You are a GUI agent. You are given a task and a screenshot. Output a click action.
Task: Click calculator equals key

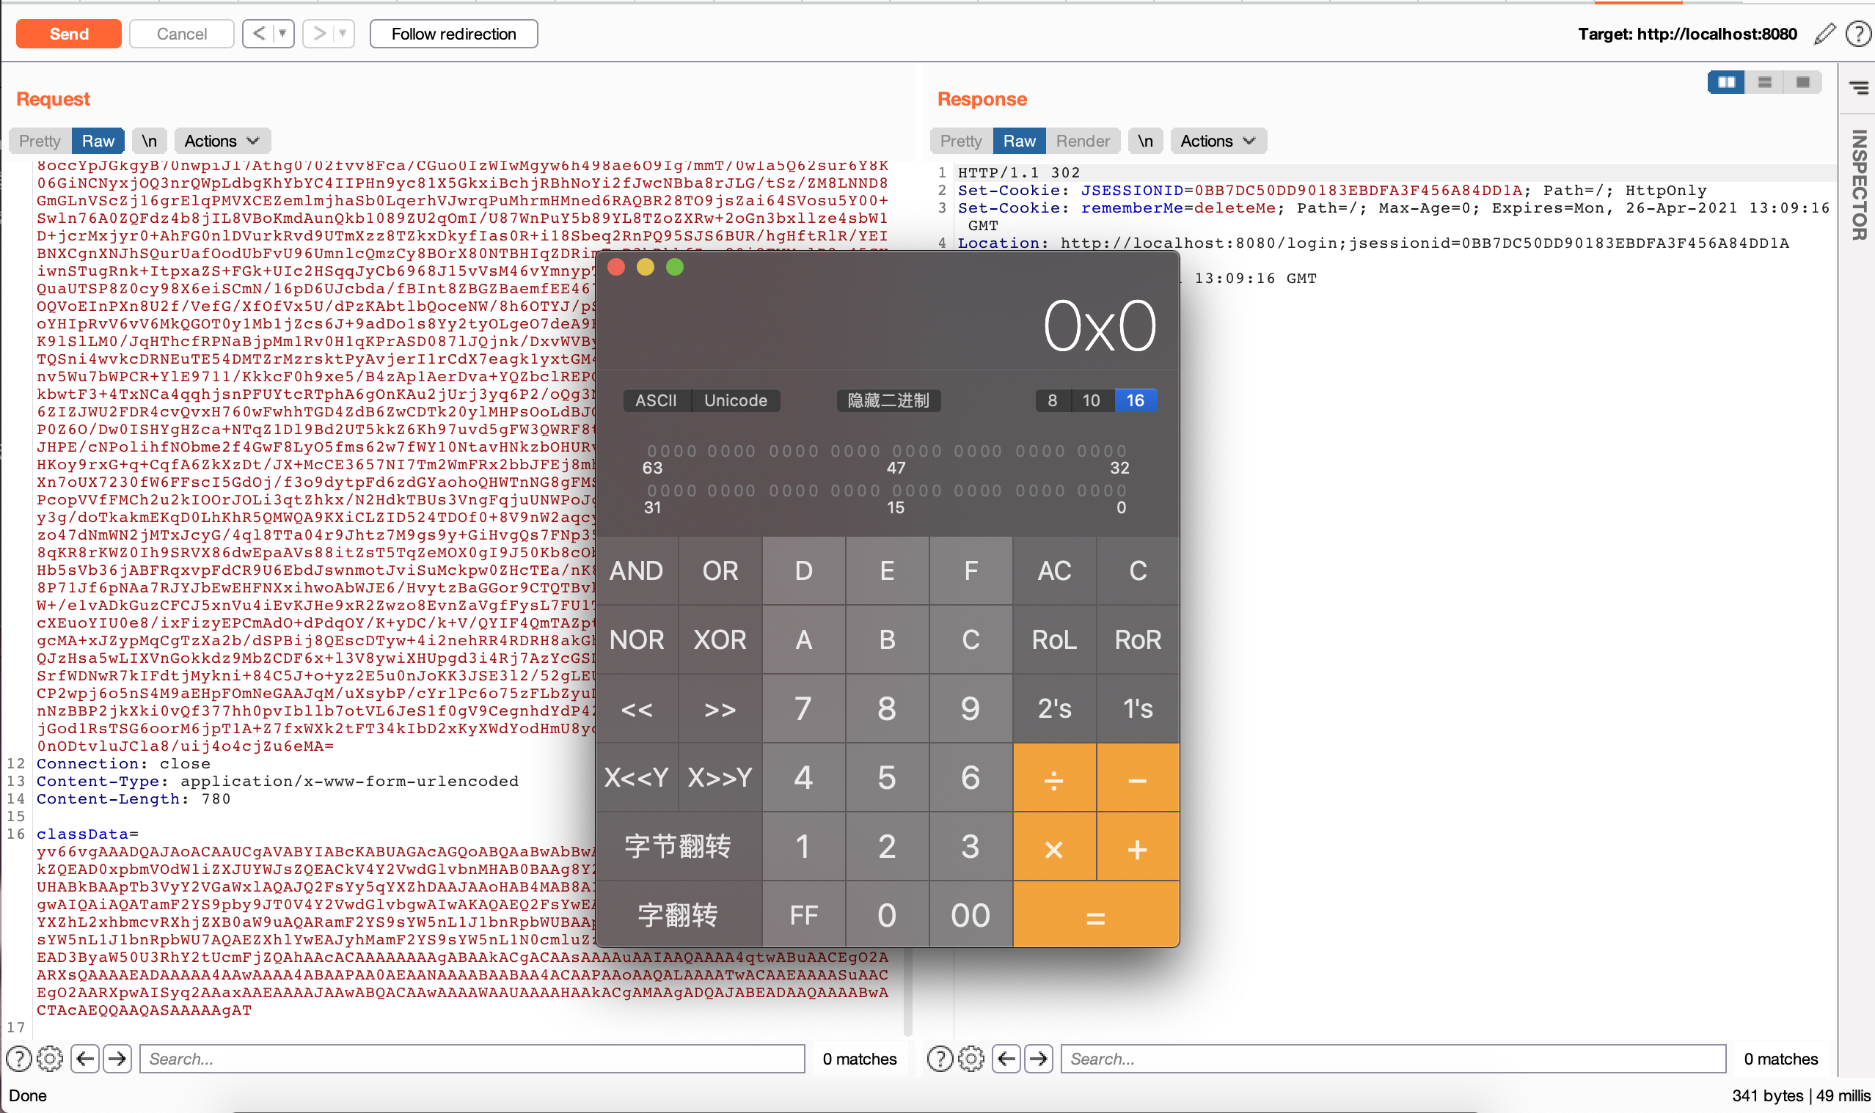pos(1096,915)
